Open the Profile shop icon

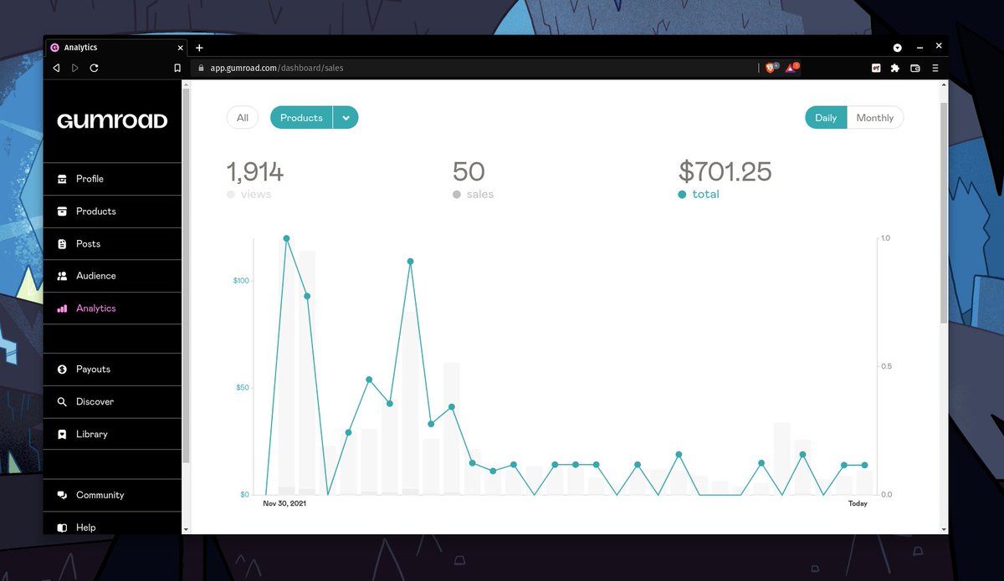62,179
